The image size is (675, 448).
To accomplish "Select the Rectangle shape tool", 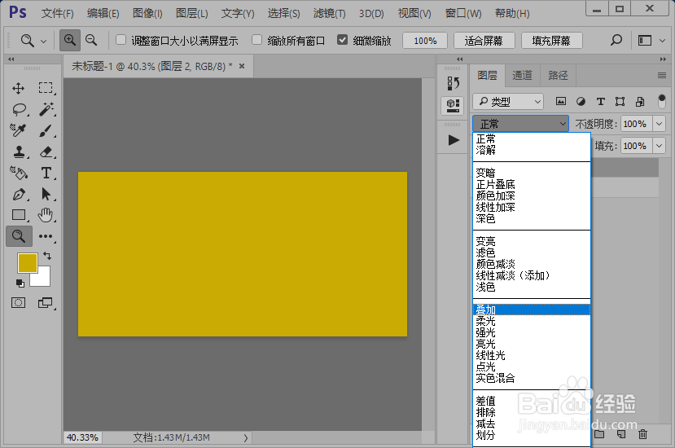I will click(19, 214).
